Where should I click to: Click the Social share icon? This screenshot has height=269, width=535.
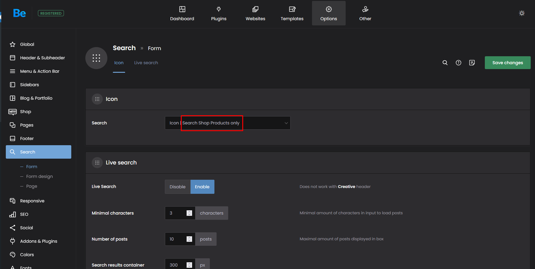(x=13, y=228)
